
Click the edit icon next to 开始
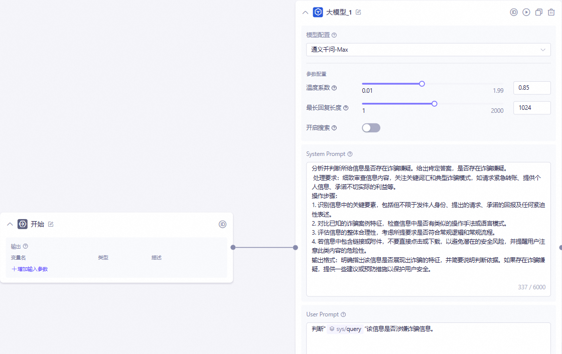coord(51,224)
